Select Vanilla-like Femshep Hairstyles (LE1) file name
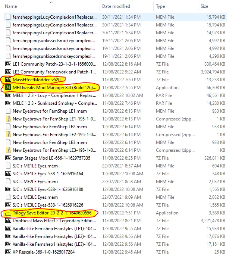 tap(54, 229)
